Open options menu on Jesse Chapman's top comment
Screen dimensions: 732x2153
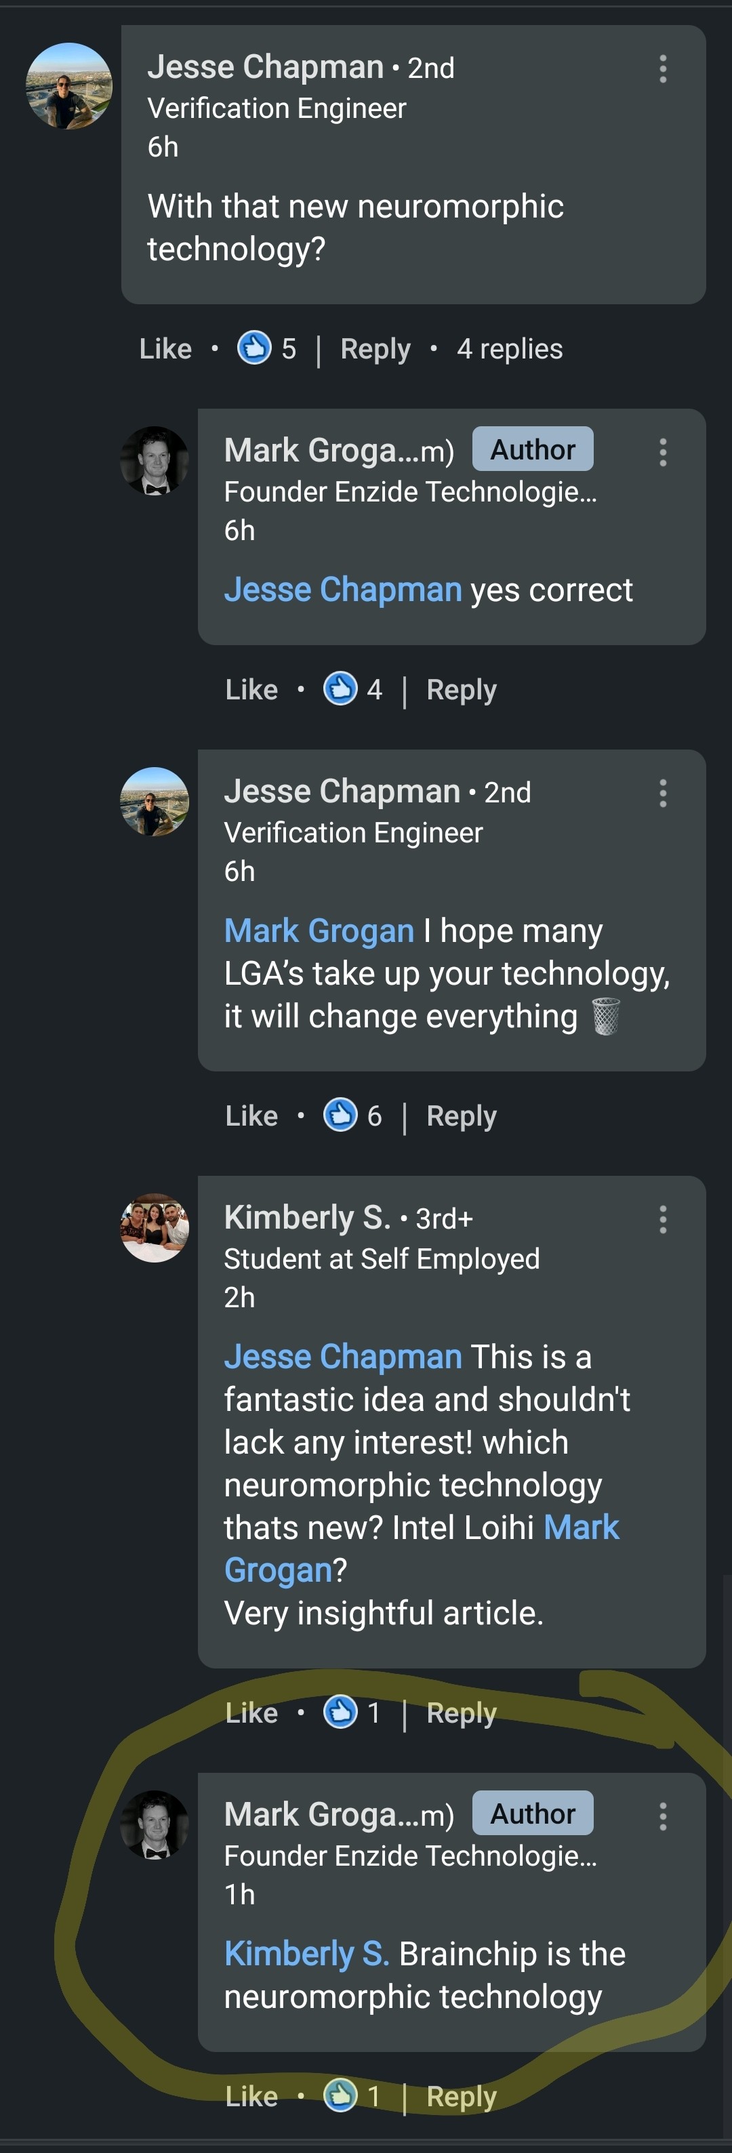[x=663, y=68]
